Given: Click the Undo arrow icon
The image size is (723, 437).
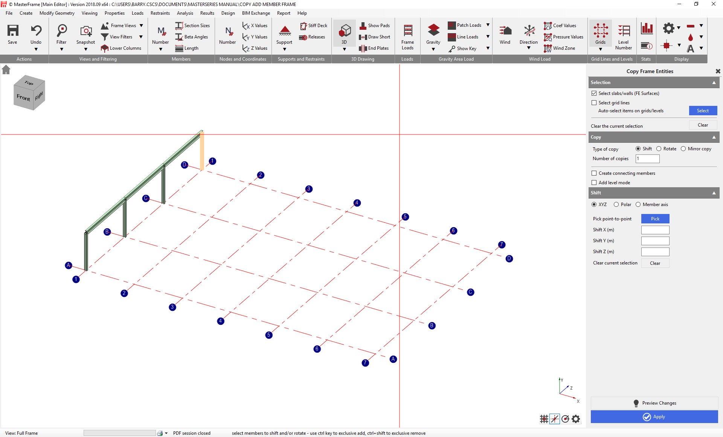Looking at the screenshot, I should (36, 31).
